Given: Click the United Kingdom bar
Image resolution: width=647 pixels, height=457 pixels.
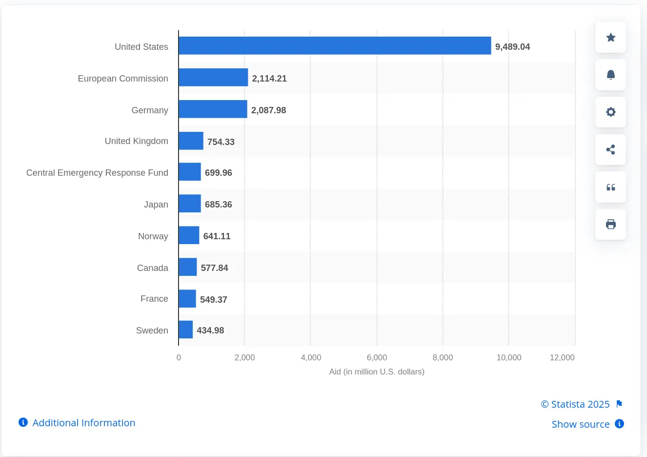Looking at the screenshot, I should [191, 141].
